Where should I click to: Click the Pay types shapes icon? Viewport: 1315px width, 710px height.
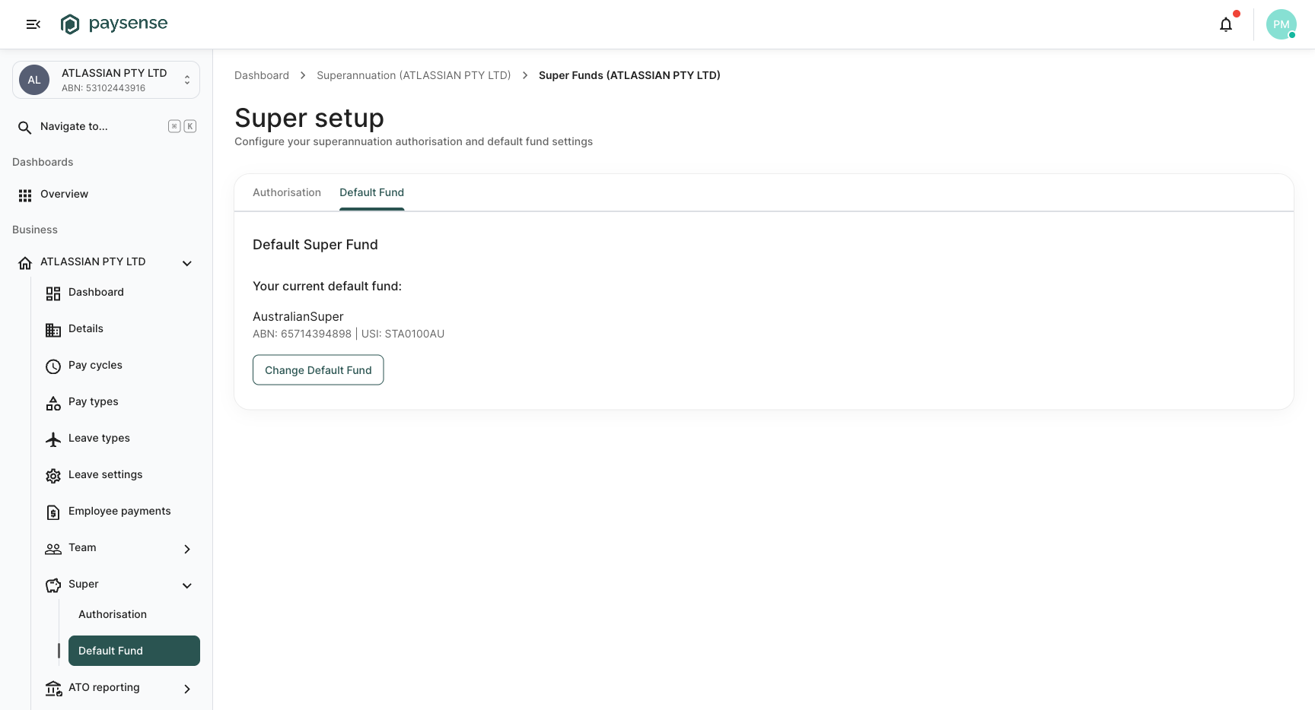coord(53,403)
